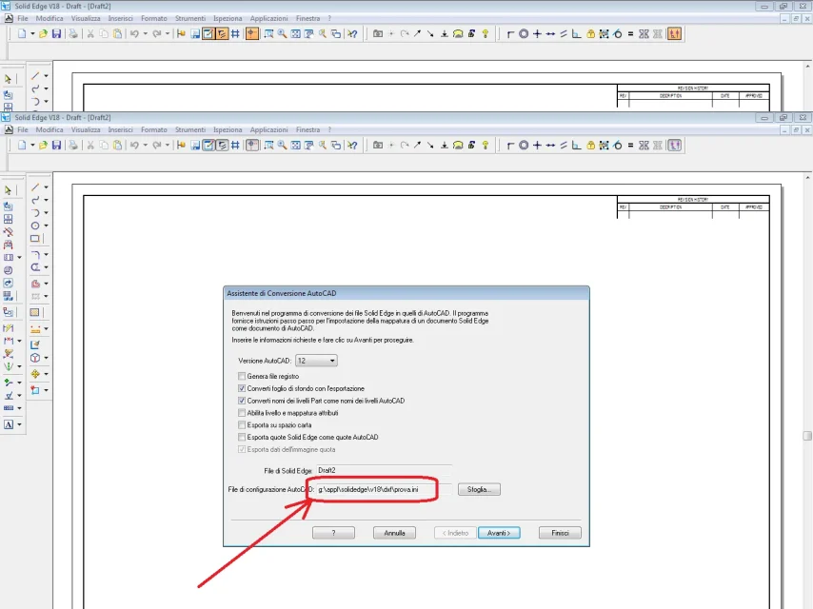Click Zoom Area icon in front window toolbar

tap(268, 146)
